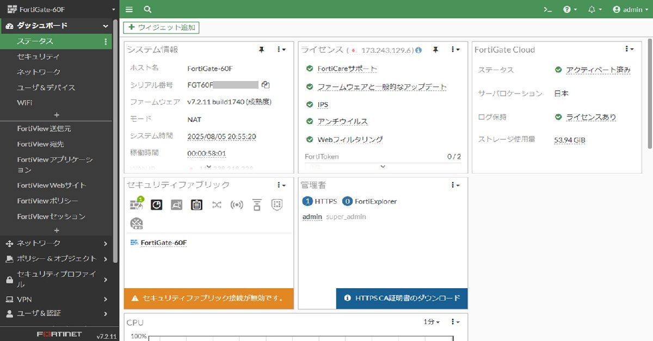Screen dimensions: 653x341
Task: Click FortiAnalyzer pie-chart fabric icon
Action: pos(156,204)
